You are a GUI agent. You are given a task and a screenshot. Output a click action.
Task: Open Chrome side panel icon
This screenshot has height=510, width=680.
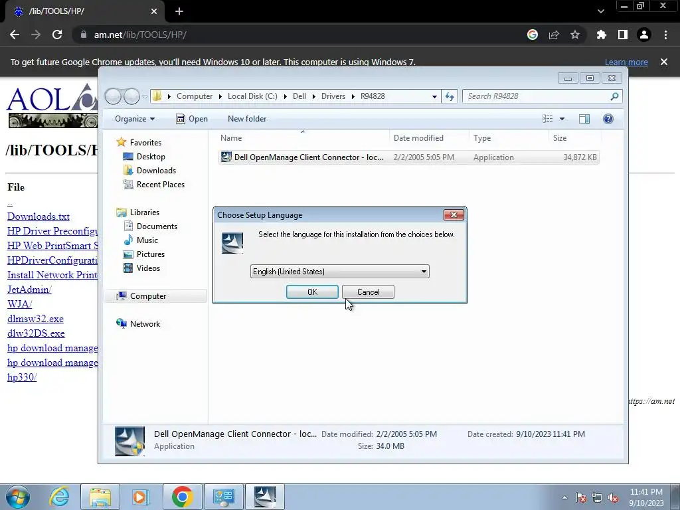[x=623, y=35]
